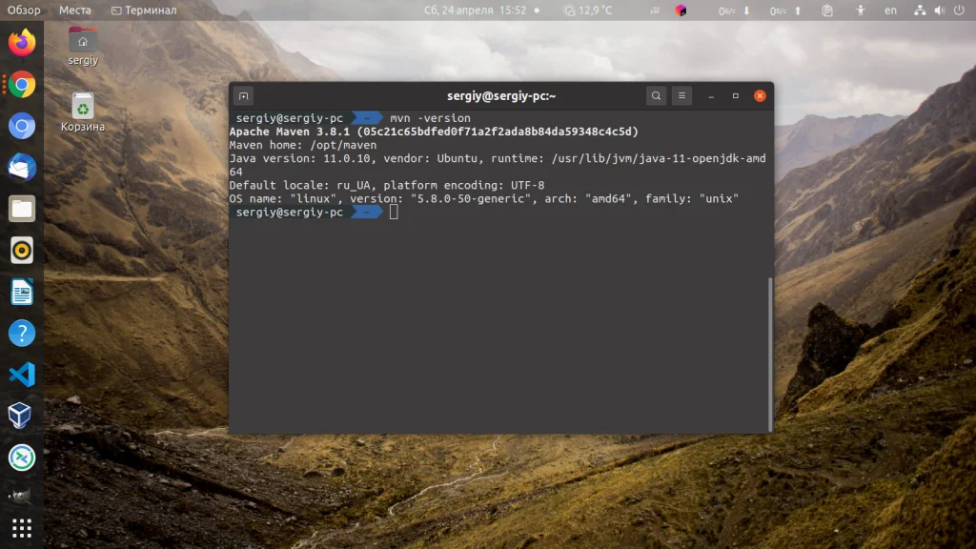Open LibreOffice Writer from the dock
Viewport: 976px width, 549px height.
click(21, 292)
